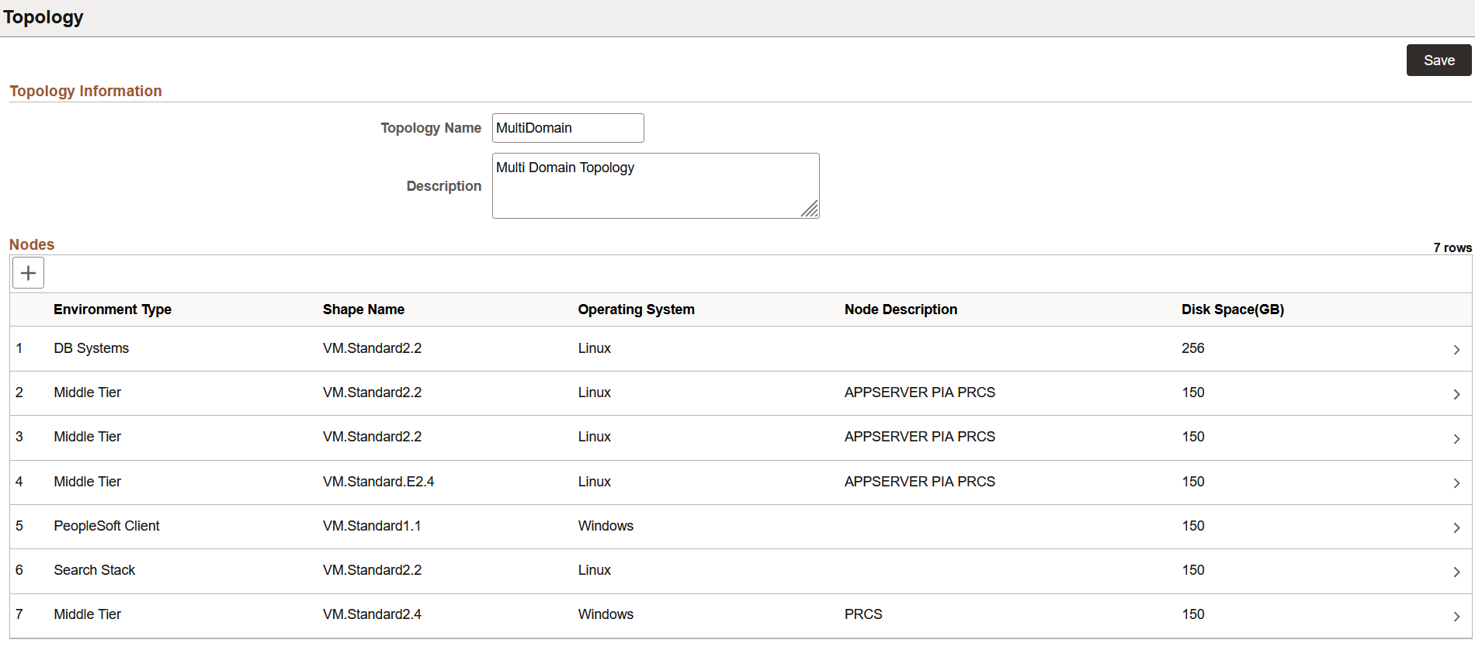Select the Shape Name column header
The height and width of the screenshot is (664, 1475).
coord(363,310)
